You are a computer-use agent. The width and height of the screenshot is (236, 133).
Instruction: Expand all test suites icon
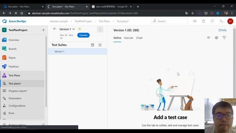tap(93, 45)
